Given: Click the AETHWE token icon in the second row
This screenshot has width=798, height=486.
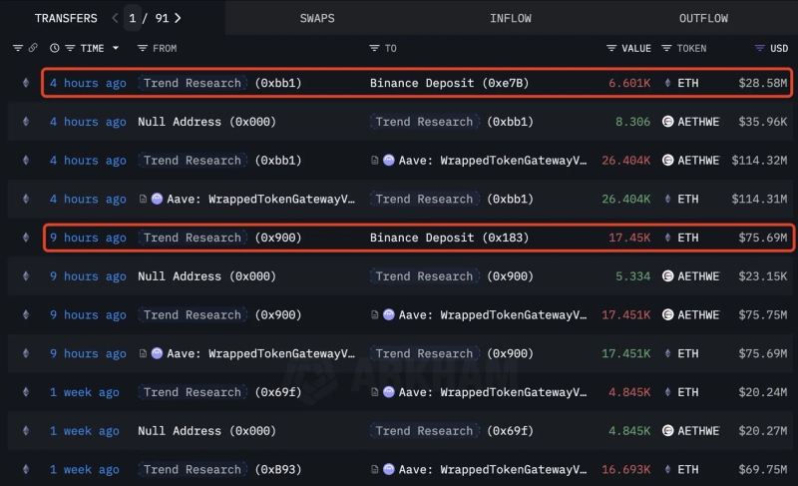Looking at the screenshot, I should click(x=668, y=122).
